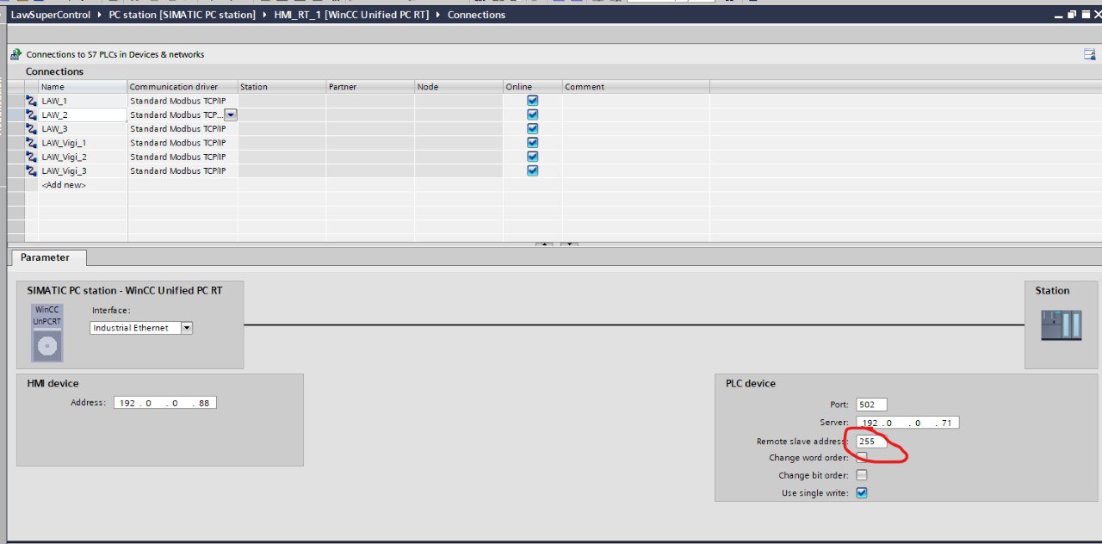This screenshot has width=1102, height=544.
Task: Click the view options icon right of the link bar
Action: click(x=1089, y=54)
